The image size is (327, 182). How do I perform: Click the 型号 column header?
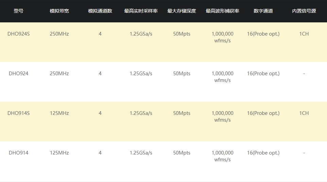(19, 11)
